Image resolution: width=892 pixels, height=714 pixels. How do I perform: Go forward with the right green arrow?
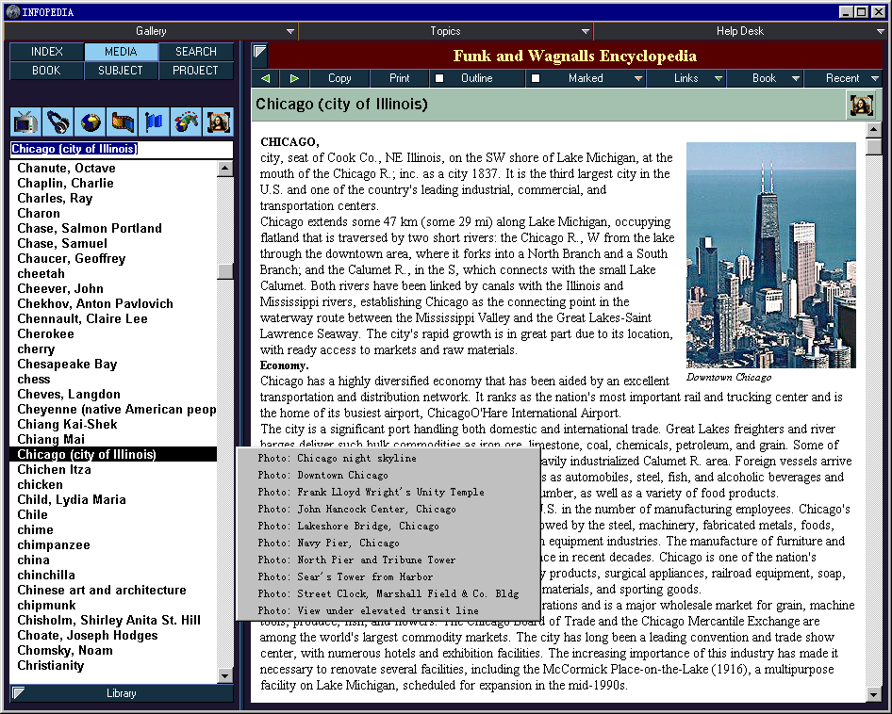click(294, 78)
